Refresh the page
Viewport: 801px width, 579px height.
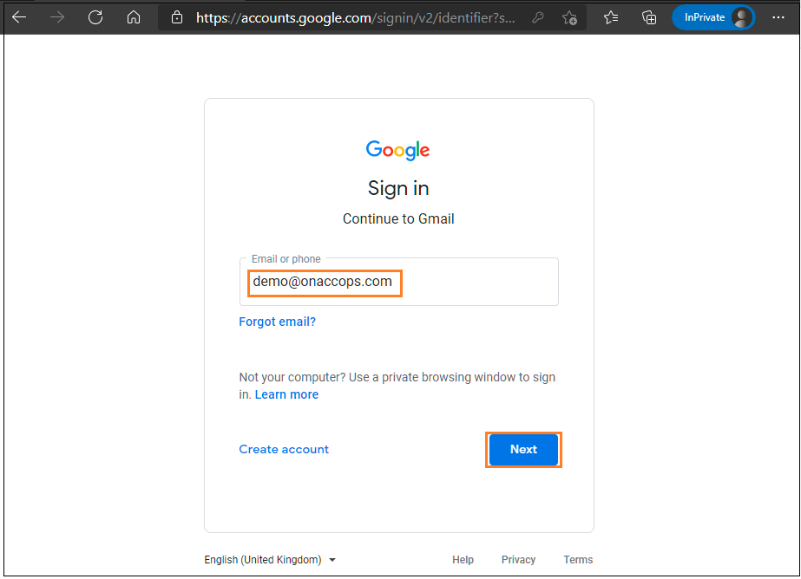(x=95, y=17)
